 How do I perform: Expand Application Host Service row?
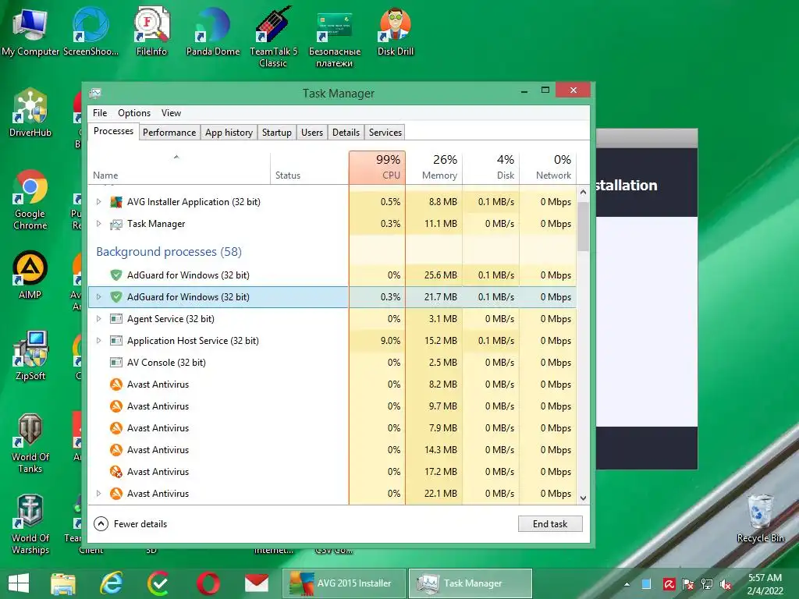[99, 341]
